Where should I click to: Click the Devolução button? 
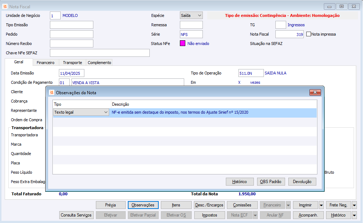pyautogui.click(x=302, y=182)
